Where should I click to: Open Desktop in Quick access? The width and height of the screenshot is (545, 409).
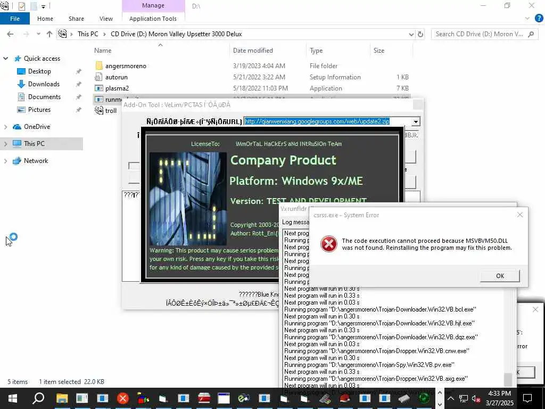pyautogui.click(x=39, y=71)
